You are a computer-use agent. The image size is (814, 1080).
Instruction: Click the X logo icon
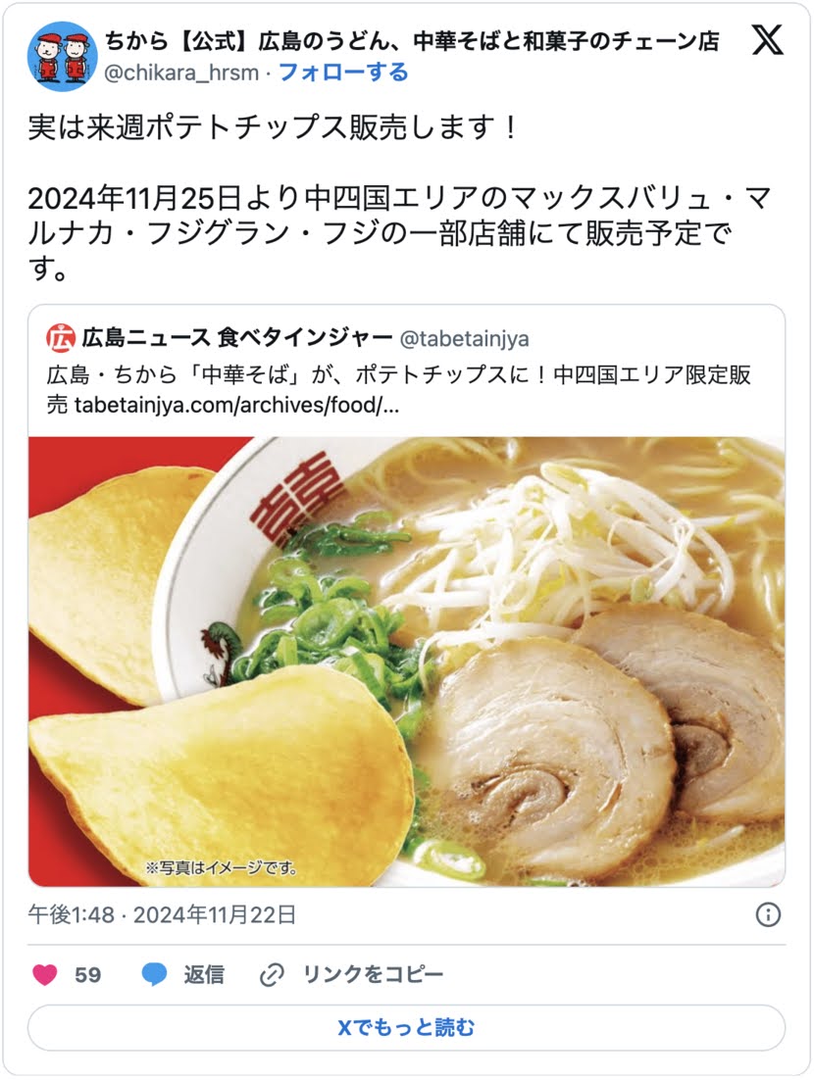767,40
